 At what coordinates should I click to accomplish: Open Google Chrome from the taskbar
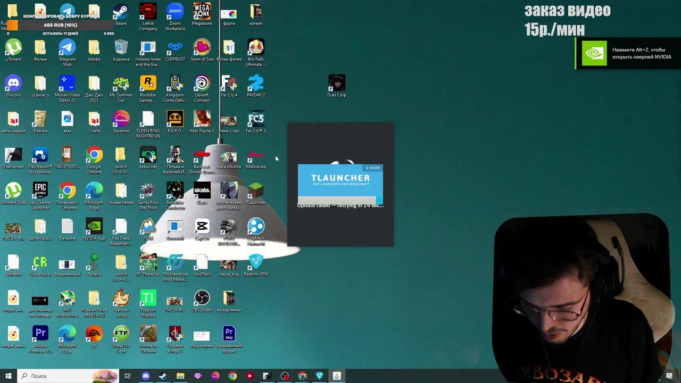click(x=232, y=376)
